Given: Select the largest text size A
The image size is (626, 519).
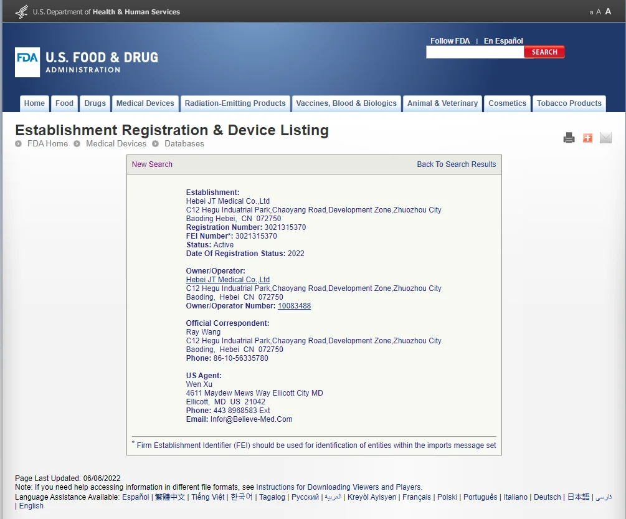Looking at the screenshot, I should point(608,11).
